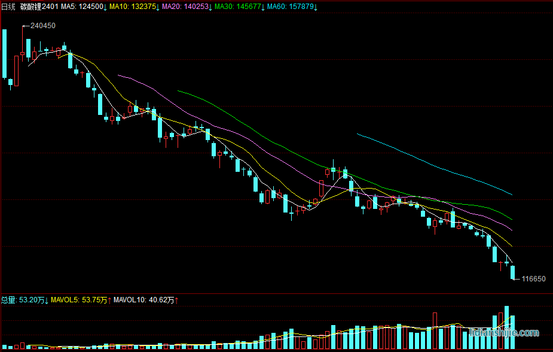This screenshot has width=553, height=352.
Task: Click the 总量 total volume label
Action: 8,299
